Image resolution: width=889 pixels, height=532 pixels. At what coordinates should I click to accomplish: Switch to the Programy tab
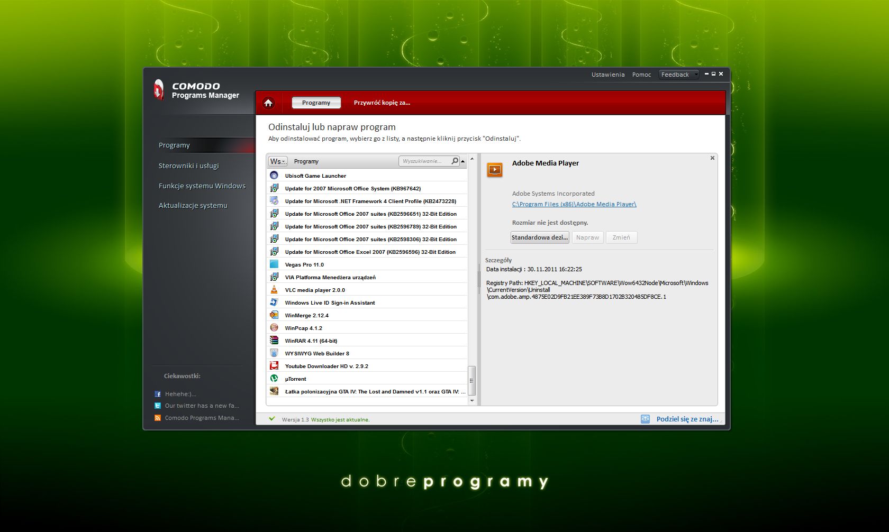click(x=316, y=103)
